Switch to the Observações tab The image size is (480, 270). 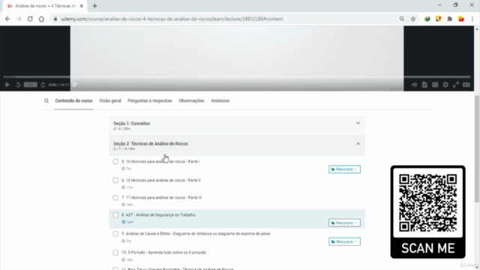191,100
